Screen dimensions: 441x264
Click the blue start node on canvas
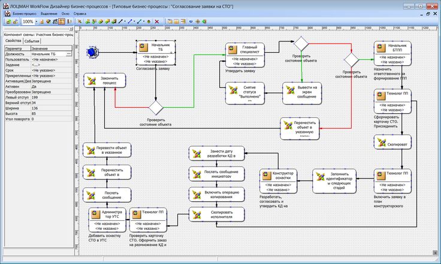(92, 52)
